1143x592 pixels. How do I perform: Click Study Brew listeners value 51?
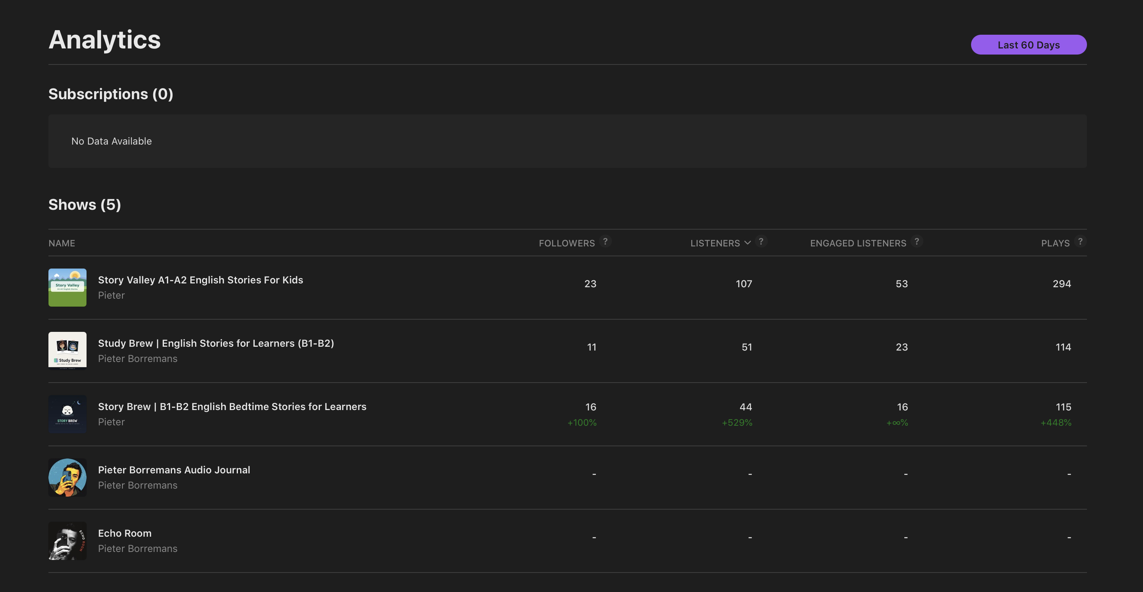tap(747, 347)
